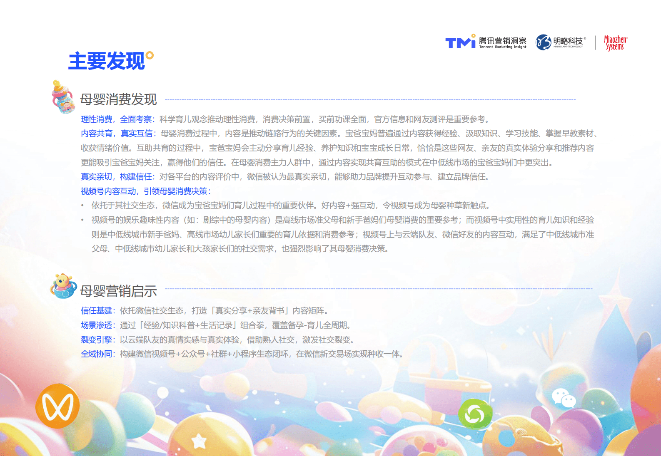This screenshot has height=456, width=661.
Task: Click the Tencent Marketing Insight TMI logo
Action: tap(486, 42)
